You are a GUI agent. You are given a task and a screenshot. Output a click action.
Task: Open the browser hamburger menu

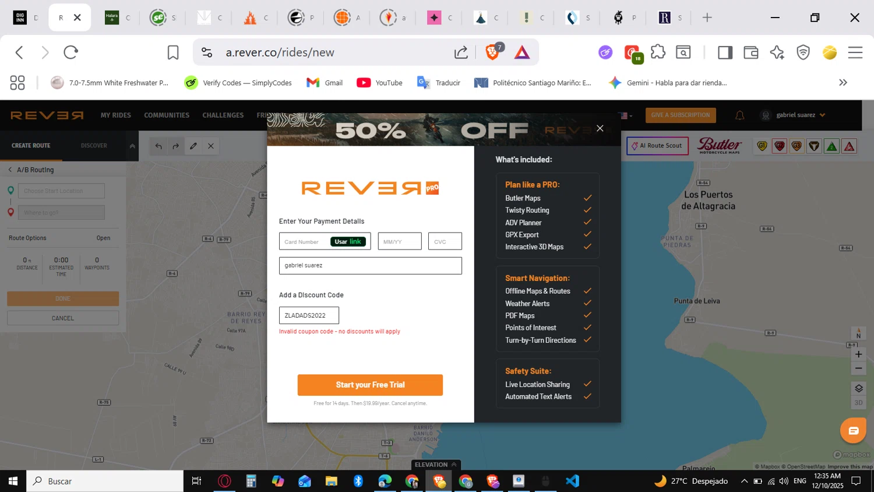point(855,52)
